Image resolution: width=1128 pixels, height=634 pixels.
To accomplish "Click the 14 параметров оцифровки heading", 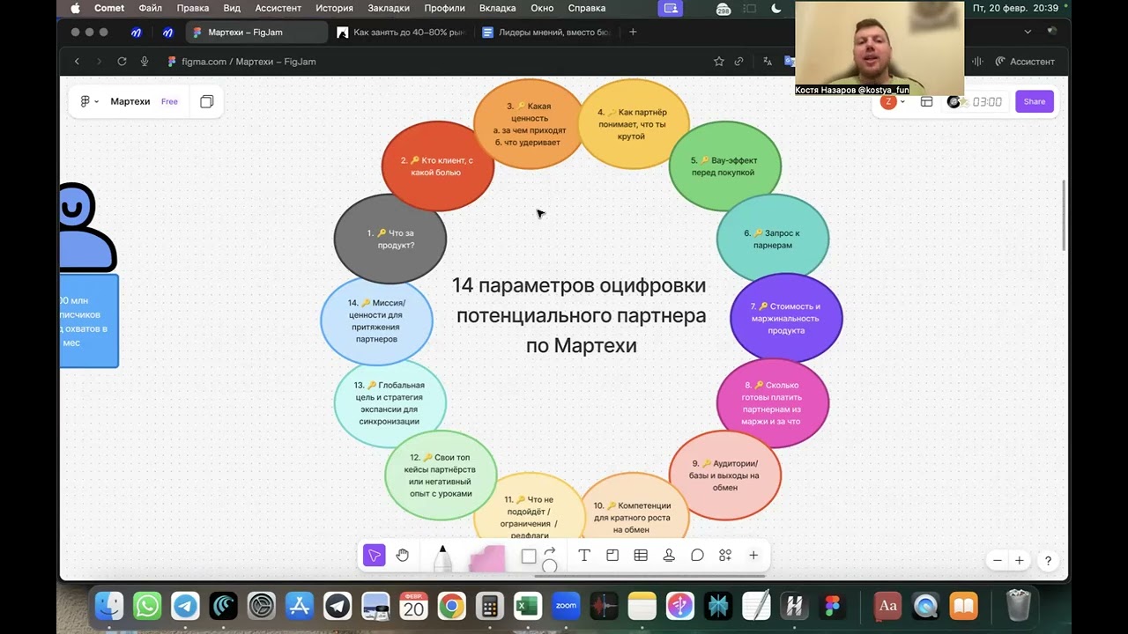I will point(581,315).
